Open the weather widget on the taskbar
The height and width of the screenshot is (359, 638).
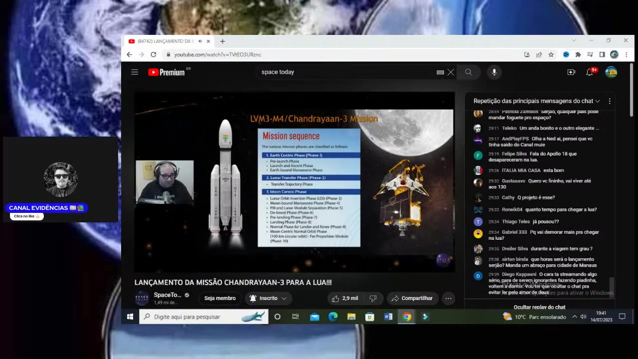coord(534,317)
